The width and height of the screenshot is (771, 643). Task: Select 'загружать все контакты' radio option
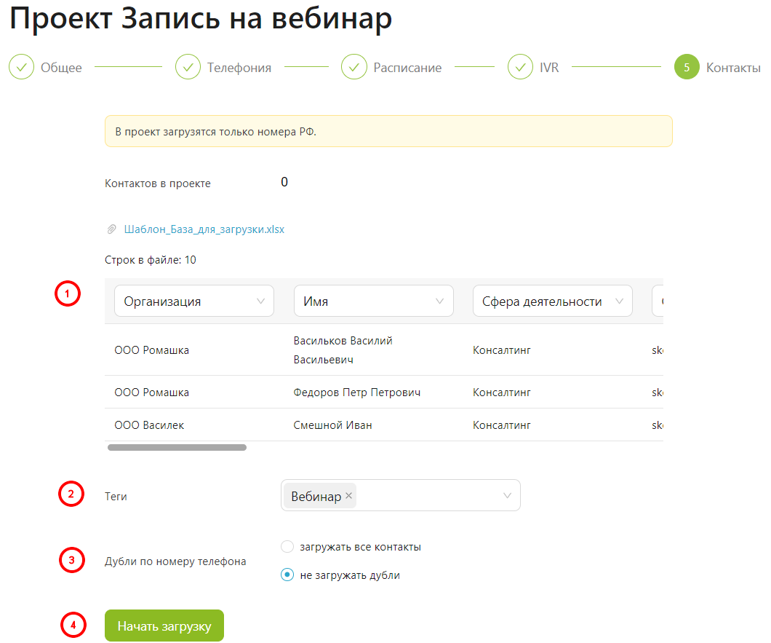tap(287, 547)
